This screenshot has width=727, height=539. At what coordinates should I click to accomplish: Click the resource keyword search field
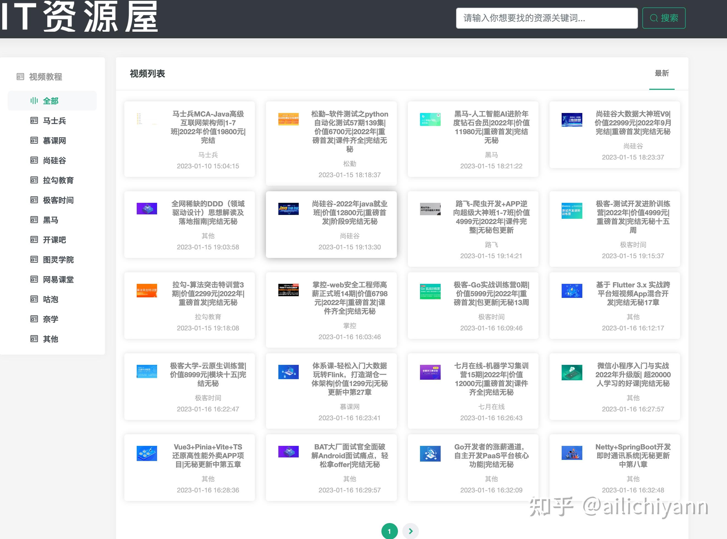546,18
